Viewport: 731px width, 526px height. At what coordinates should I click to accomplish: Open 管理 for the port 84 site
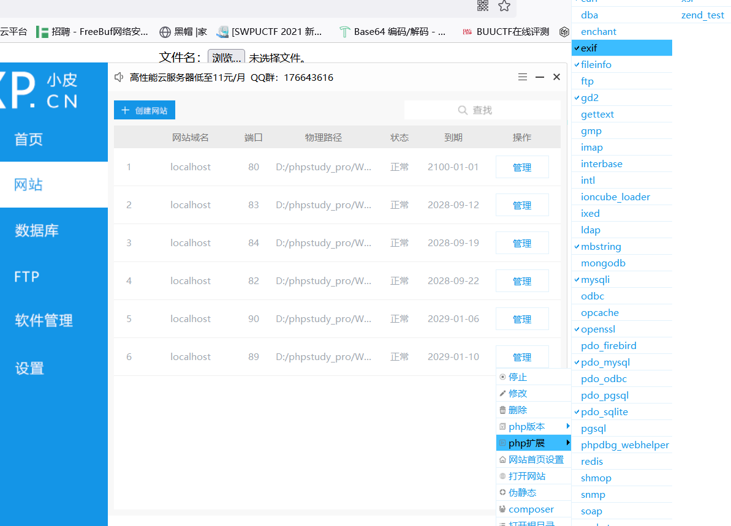pyautogui.click(x=522, y=243)
